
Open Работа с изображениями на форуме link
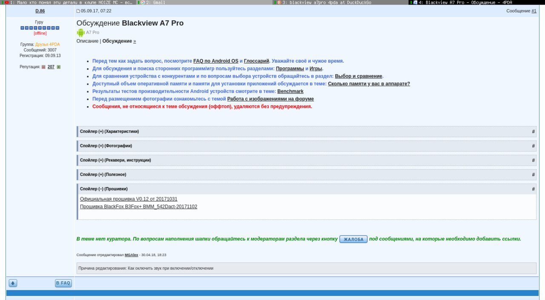(x=270, y=99)
